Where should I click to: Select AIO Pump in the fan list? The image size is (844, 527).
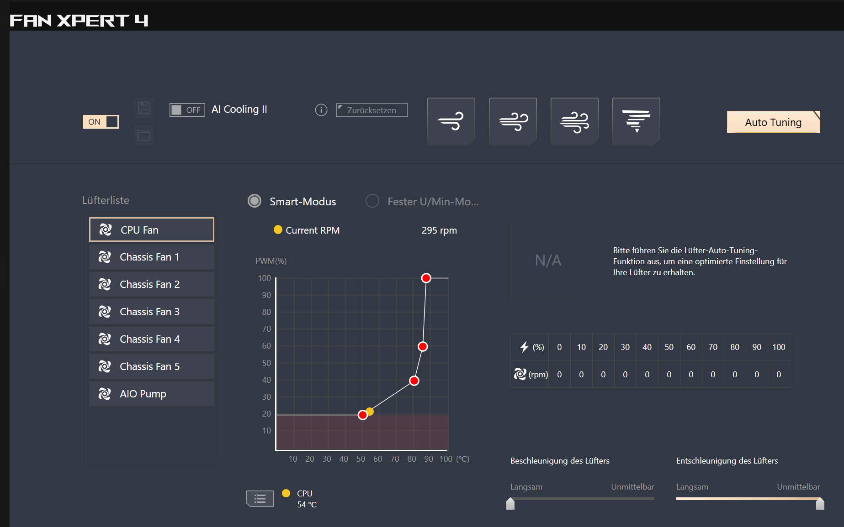(x=152, y=394)
